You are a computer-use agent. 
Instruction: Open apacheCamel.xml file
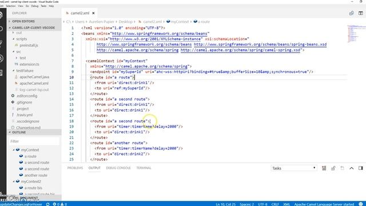tap(34, 83)
